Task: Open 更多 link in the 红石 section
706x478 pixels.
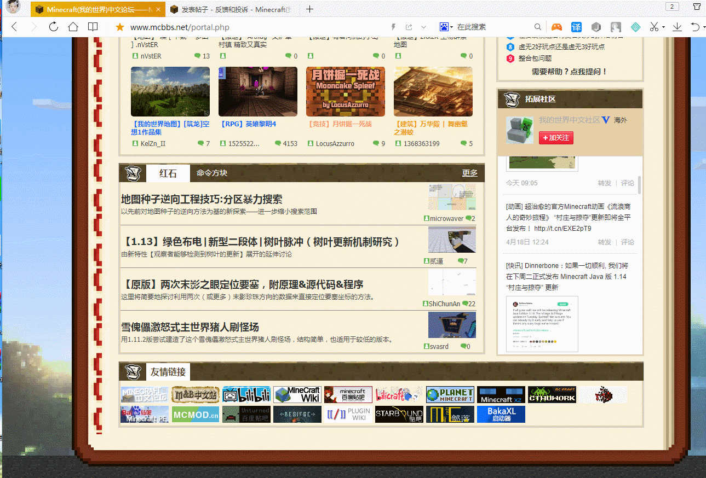Action: pos(469,173)
